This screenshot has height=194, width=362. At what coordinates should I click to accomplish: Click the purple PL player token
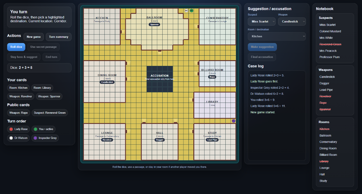(x=233, y=121)
